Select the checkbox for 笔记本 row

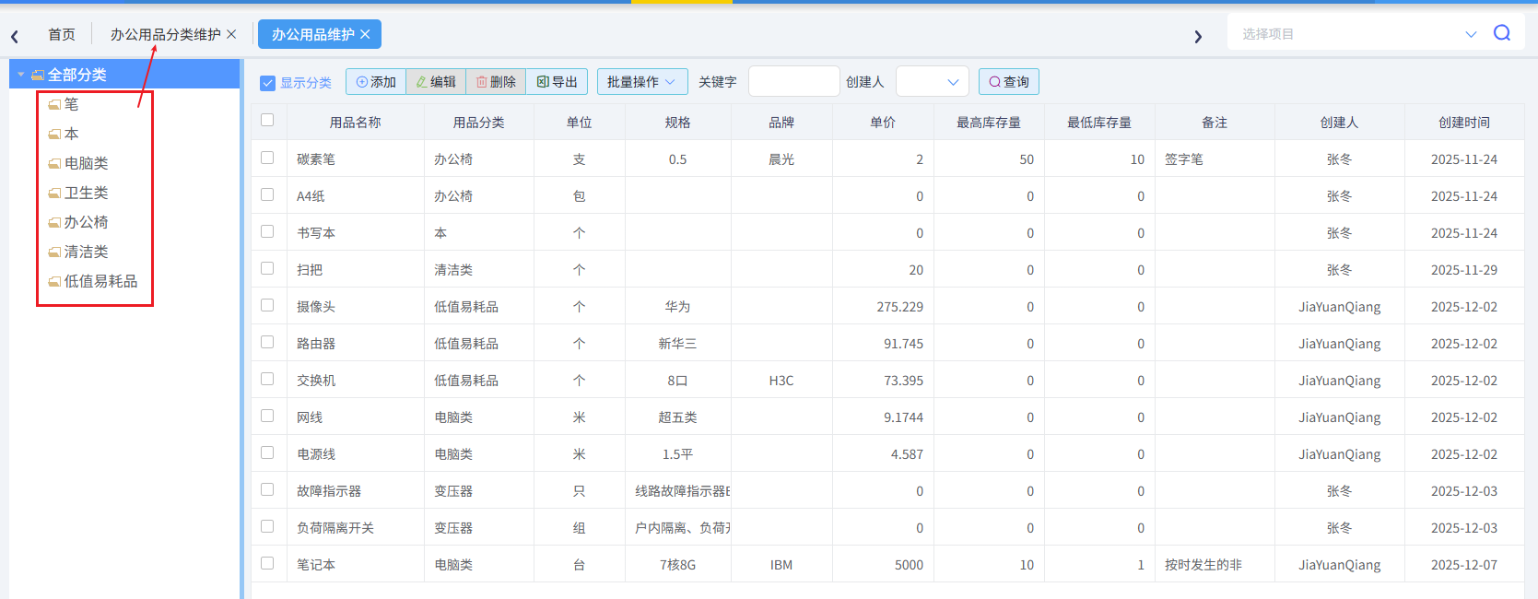[x=267, y=563]
